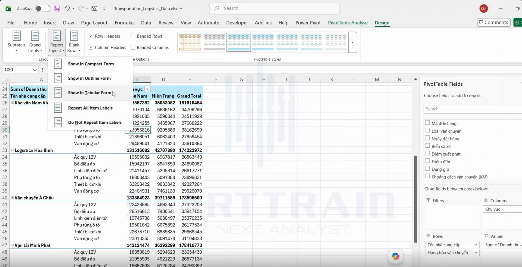Expand the PivotTable Styles gallery
Screen dimensions: 522x267
(353, 42)
